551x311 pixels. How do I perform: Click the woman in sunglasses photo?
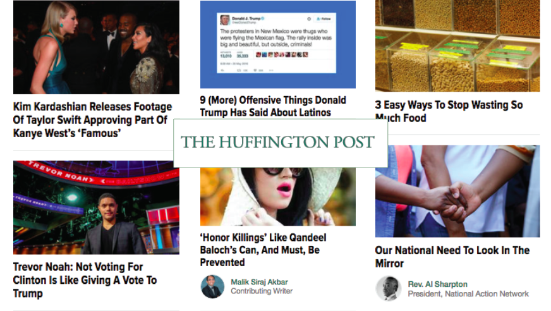point(277,197)
